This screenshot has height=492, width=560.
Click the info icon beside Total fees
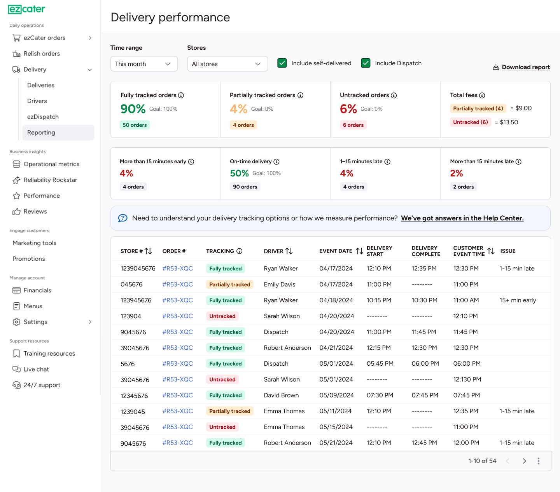click(482, 95)
